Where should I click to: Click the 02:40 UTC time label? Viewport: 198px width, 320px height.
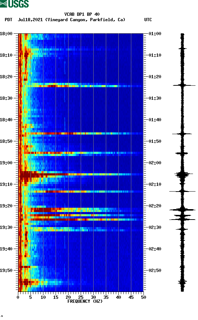tap(155, 249)
